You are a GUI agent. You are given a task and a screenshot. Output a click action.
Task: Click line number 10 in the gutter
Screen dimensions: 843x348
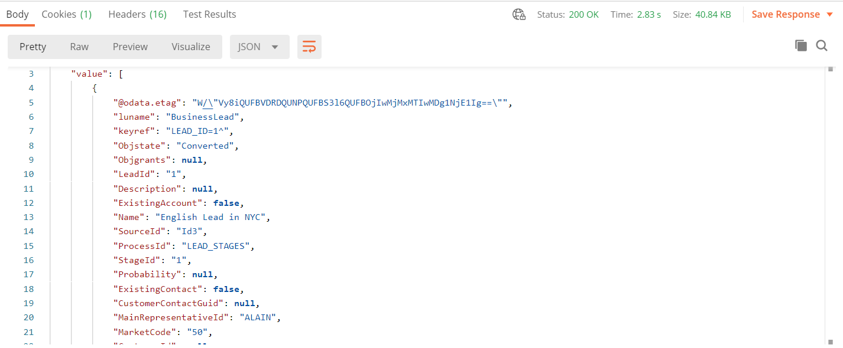coord(28,173)
